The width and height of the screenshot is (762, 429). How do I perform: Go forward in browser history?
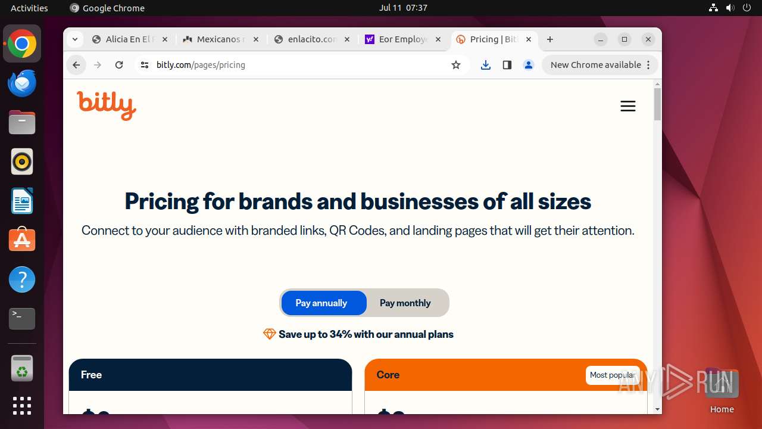pos(98,65)
